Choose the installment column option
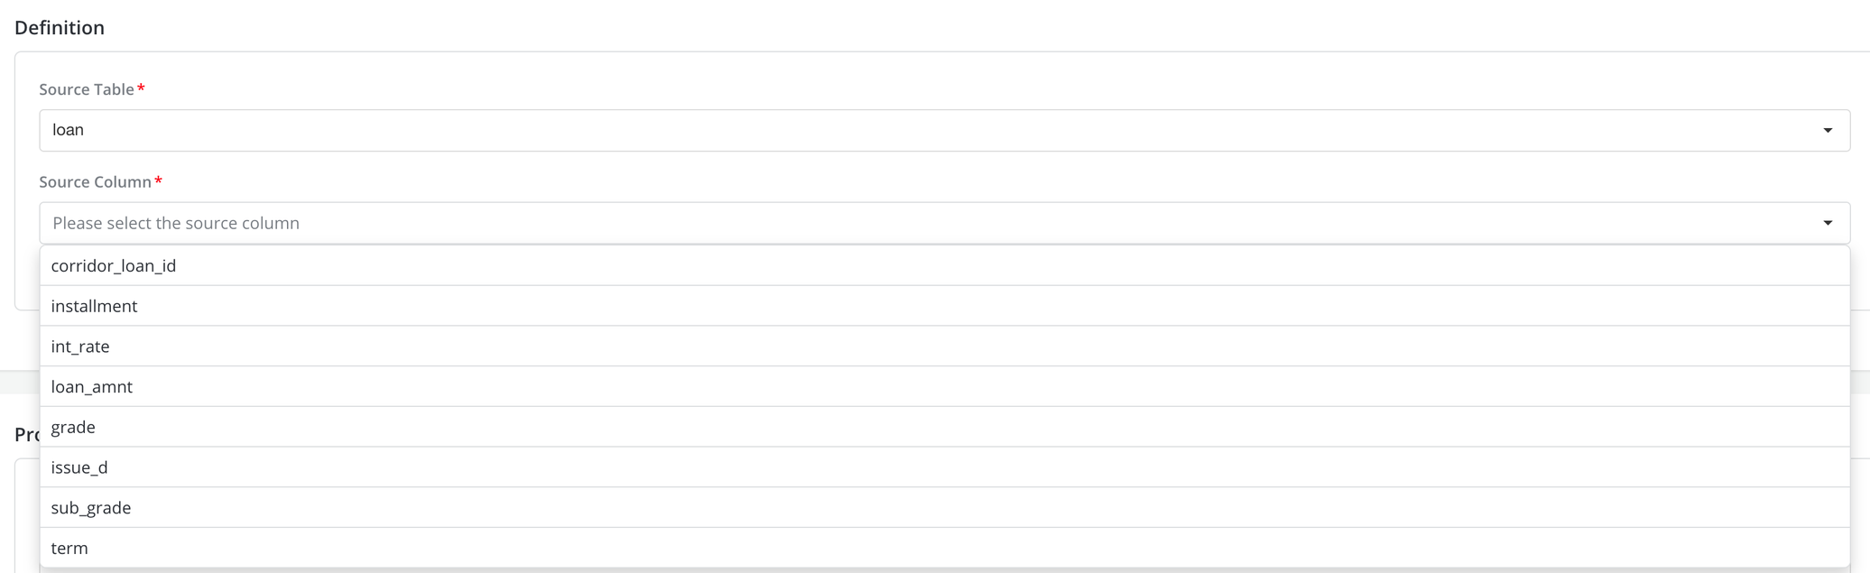The width and height of the screenshot is (1870, 573). click(x=94, y=306)
